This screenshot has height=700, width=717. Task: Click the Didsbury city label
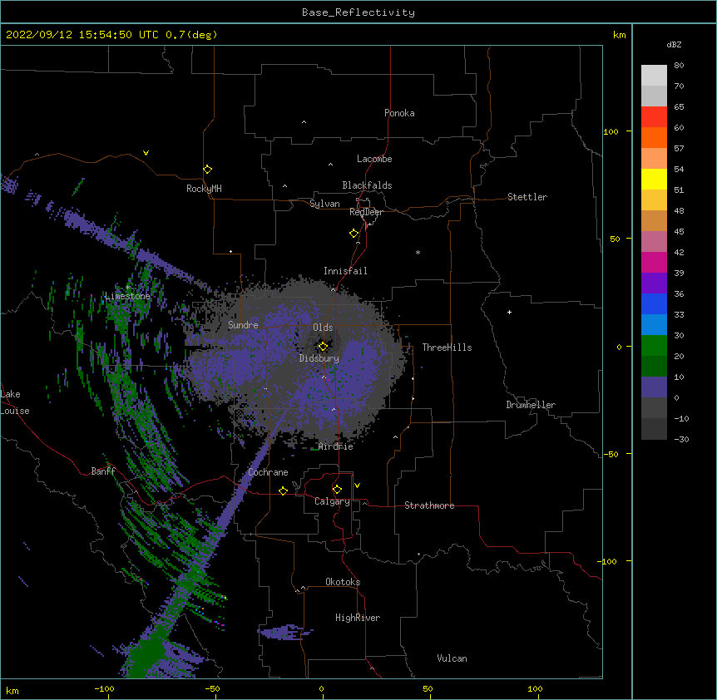tap(319, 358)
